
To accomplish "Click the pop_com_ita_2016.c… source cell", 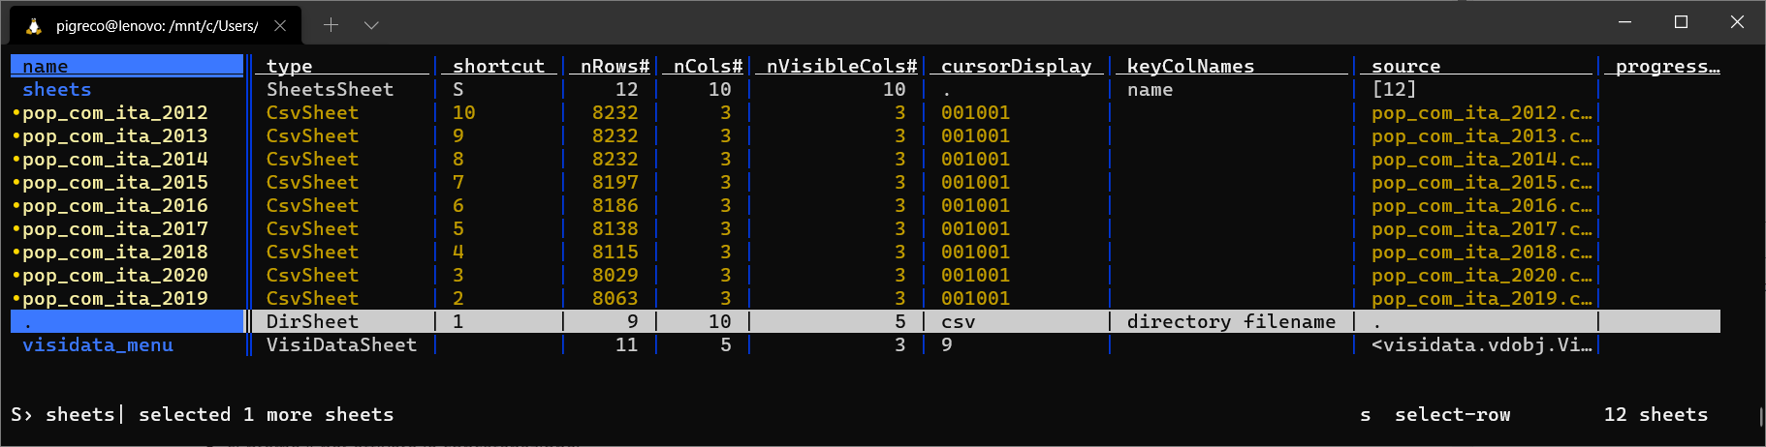I will (1481, 206).
